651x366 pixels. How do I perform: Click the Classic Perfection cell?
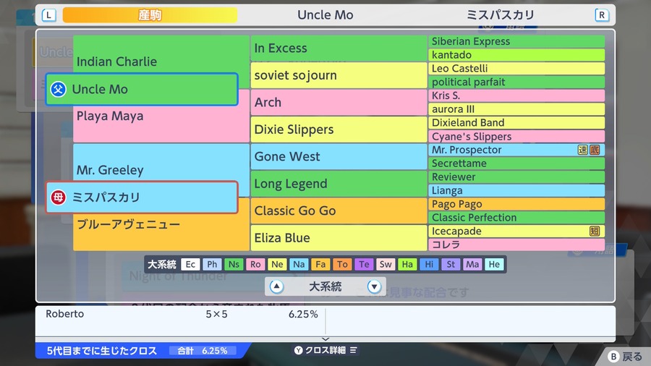click(516, 218)
